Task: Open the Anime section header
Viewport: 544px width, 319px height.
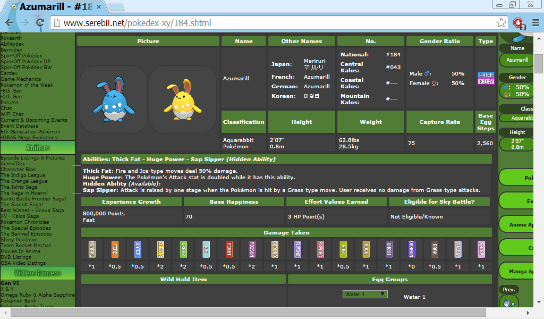Action: (38, 148)
